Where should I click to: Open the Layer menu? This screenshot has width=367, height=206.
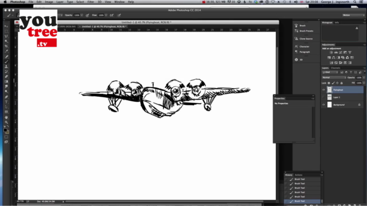click(x=60, y=2)
